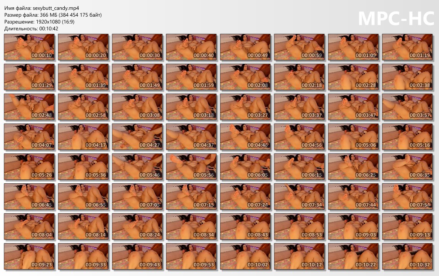Click the thumbnail labeled 00:02:48
439x276 pixels.
click(x=29, y=107)
